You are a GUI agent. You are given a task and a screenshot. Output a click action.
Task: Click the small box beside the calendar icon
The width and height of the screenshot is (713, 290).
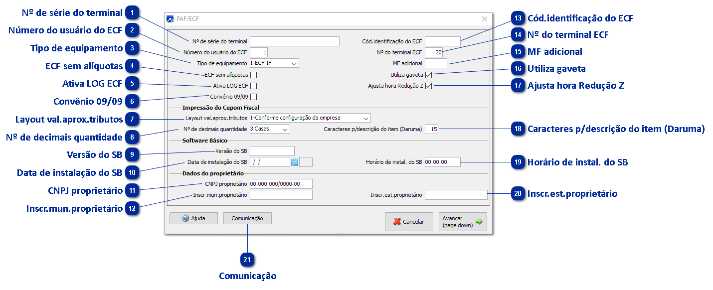[306, 161]
